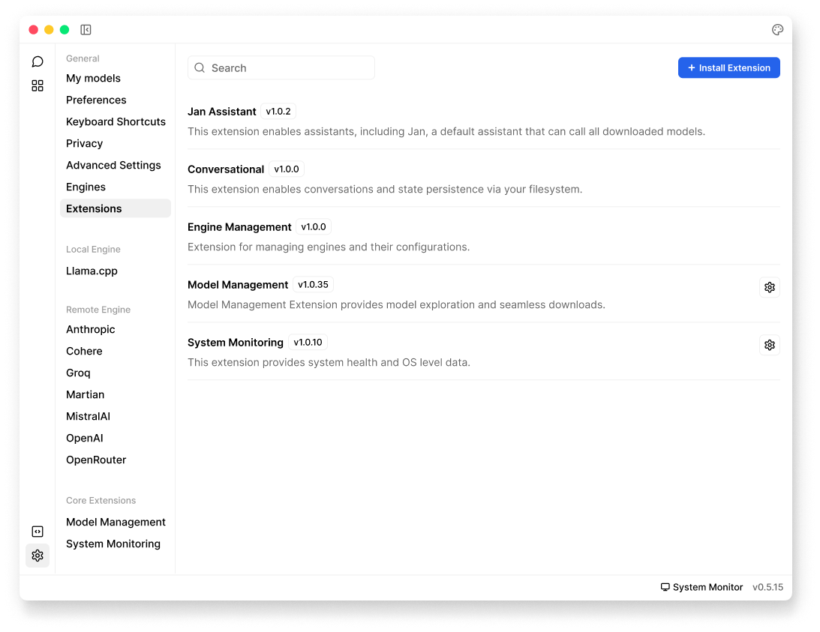Select Keyboard Shortcuts in sidebar
Viewport: 820px width, 632px height.
116,121
